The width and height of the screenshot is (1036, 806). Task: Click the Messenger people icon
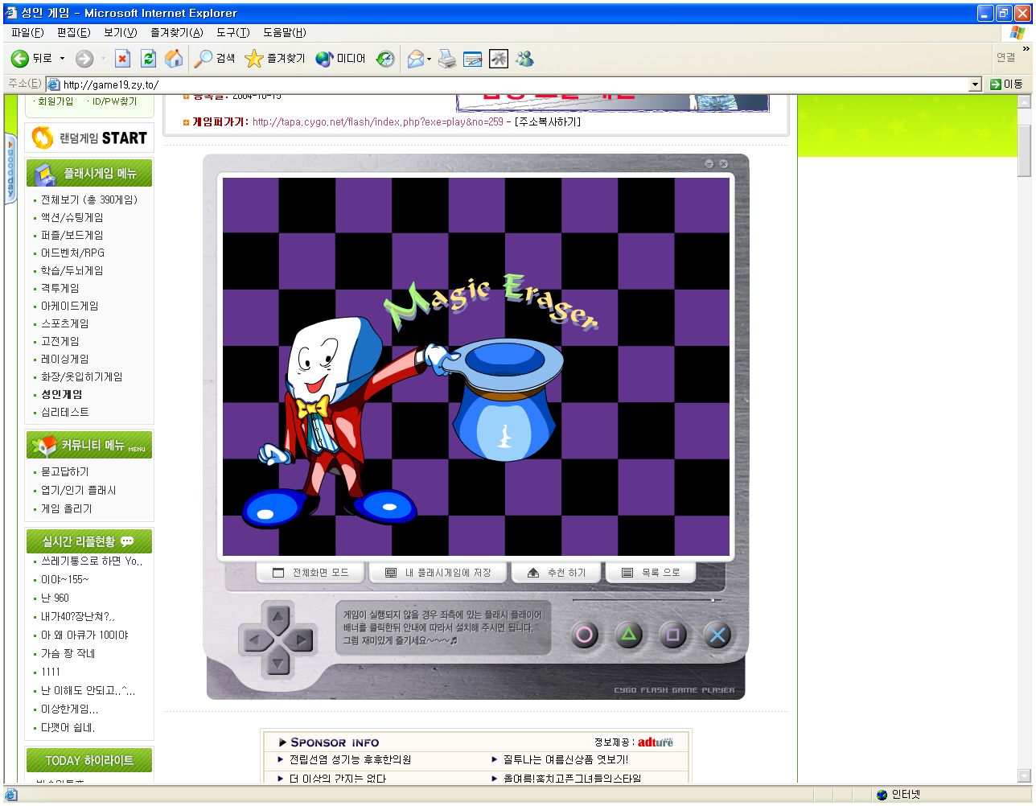click(x=524, y=59)
